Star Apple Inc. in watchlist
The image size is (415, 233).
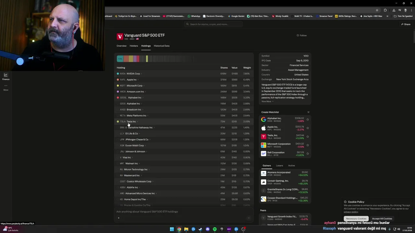coord(308,128)
